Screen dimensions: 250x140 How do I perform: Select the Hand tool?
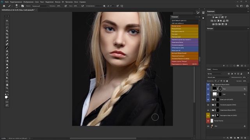[7, 85]
